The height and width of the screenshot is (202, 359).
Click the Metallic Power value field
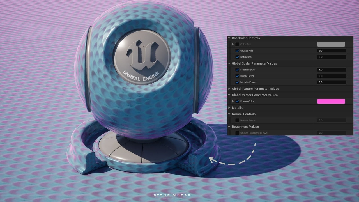pyautogui.click(x=332, y=82)
